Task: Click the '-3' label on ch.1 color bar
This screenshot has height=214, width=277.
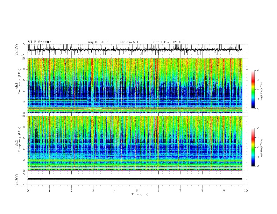Action: pyautogui.click(x=258, y=70)
